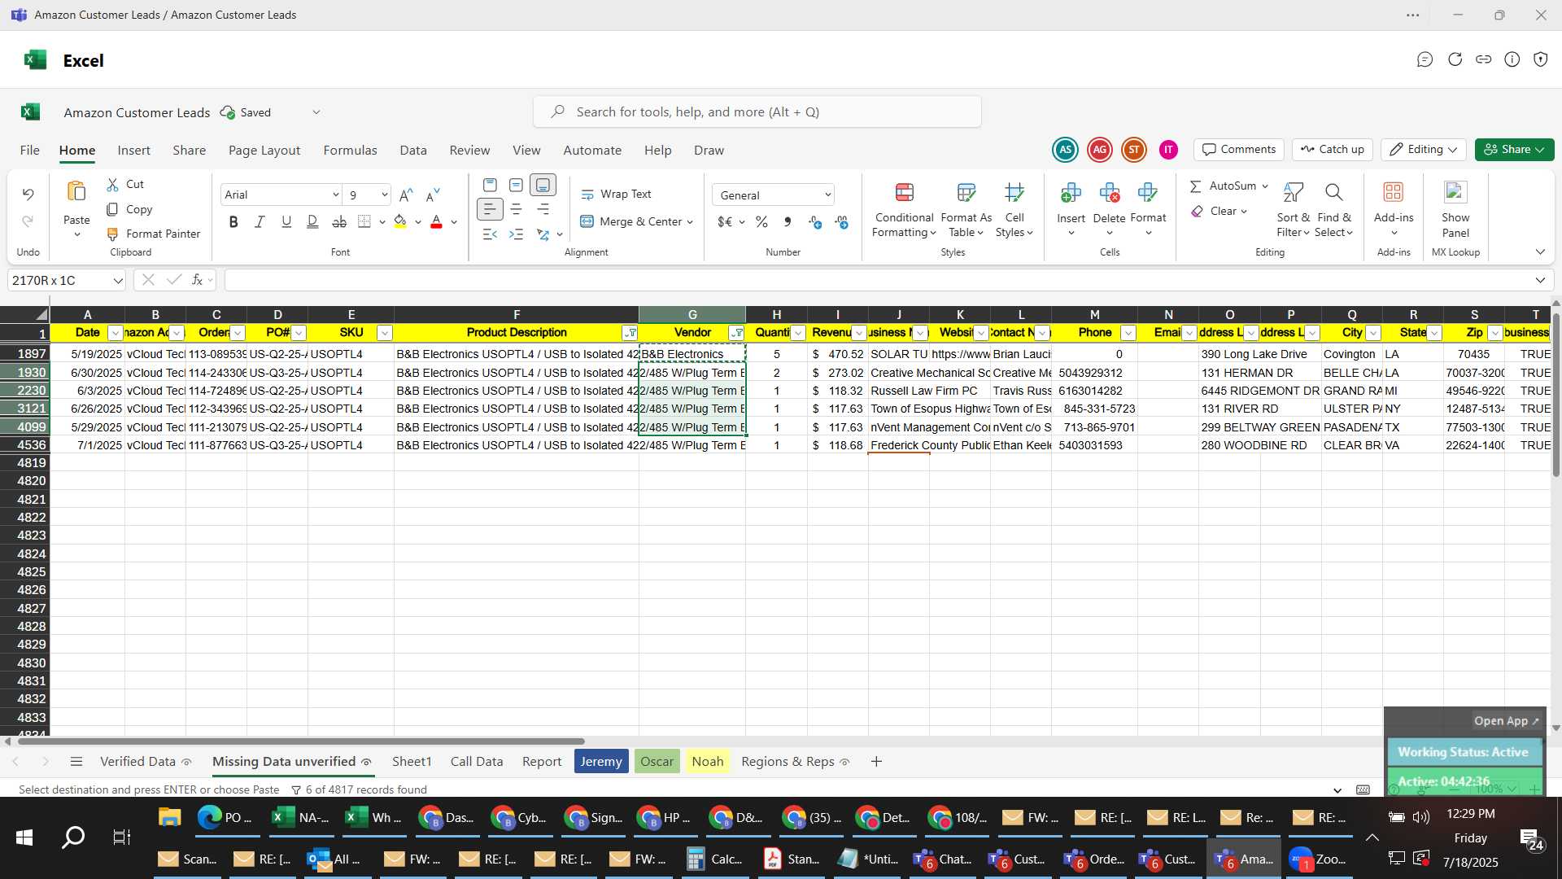Click the reload icon in Teams header
This screenshot has width=1562, height=879.
[1455, 59]
